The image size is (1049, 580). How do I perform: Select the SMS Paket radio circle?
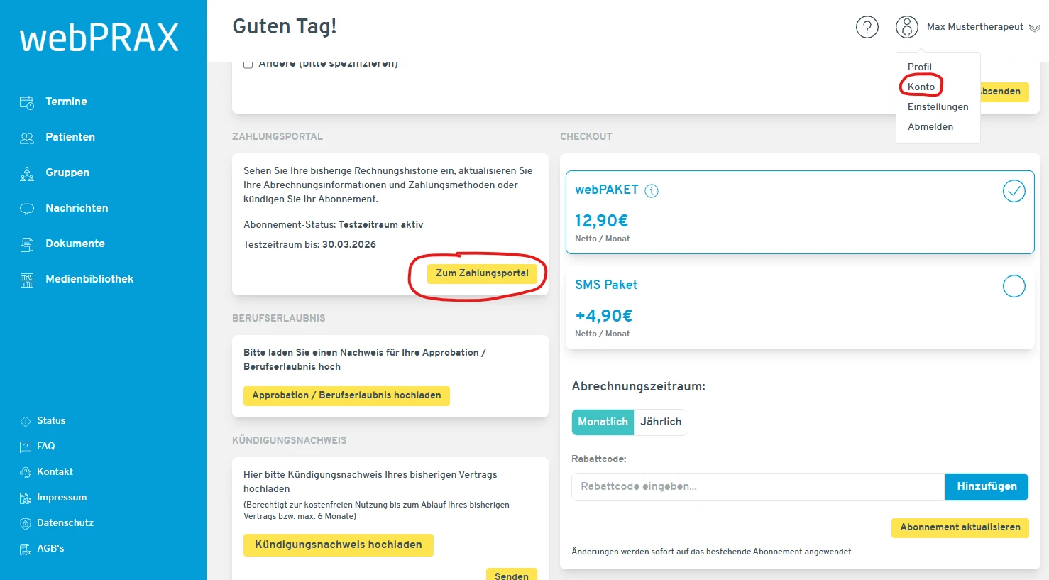click(x=1014, y=286)
